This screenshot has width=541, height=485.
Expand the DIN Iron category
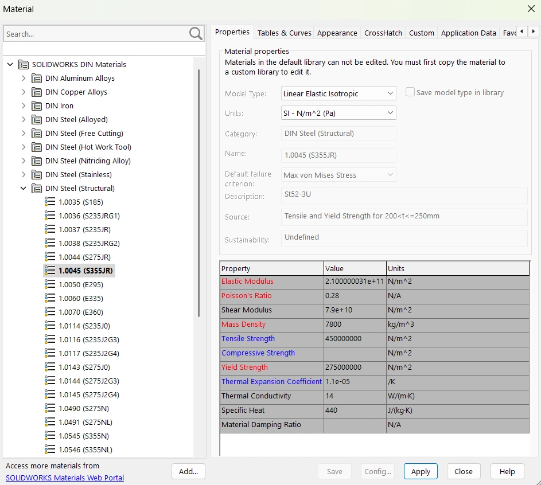click(x=24, y=106)
